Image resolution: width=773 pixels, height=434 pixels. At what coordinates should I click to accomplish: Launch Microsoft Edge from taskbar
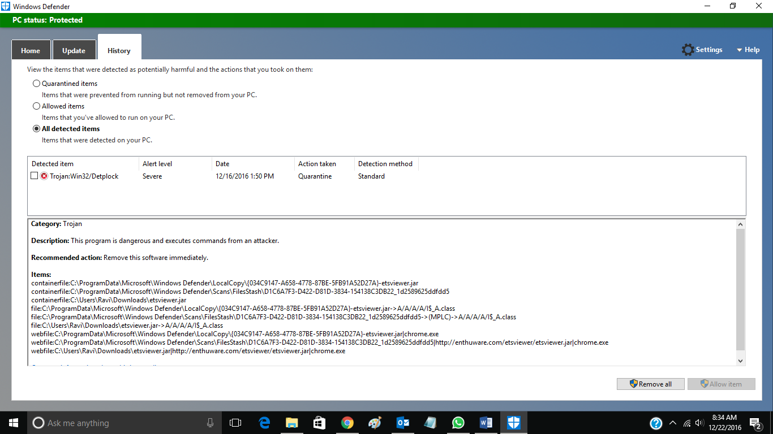point(264,423)
